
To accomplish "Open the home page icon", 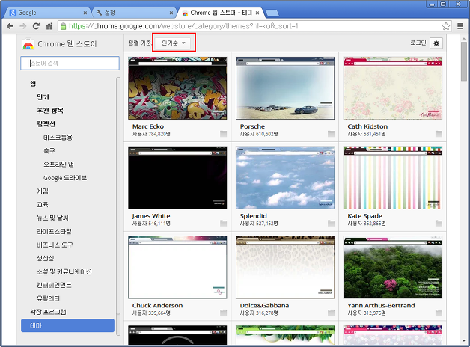I will 49,26.
